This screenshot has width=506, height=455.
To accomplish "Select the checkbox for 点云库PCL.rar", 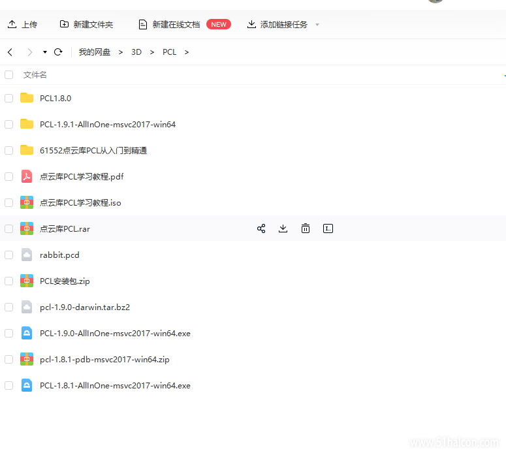I will [8, 228].
